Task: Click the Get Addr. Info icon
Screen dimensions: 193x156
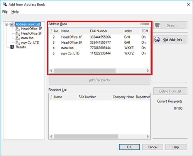Action: pos(157,40)
